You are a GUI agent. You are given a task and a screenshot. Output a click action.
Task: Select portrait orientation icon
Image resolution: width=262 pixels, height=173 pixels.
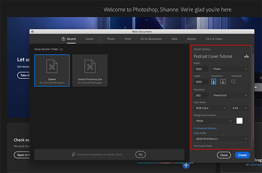click(x=214, y=81)
